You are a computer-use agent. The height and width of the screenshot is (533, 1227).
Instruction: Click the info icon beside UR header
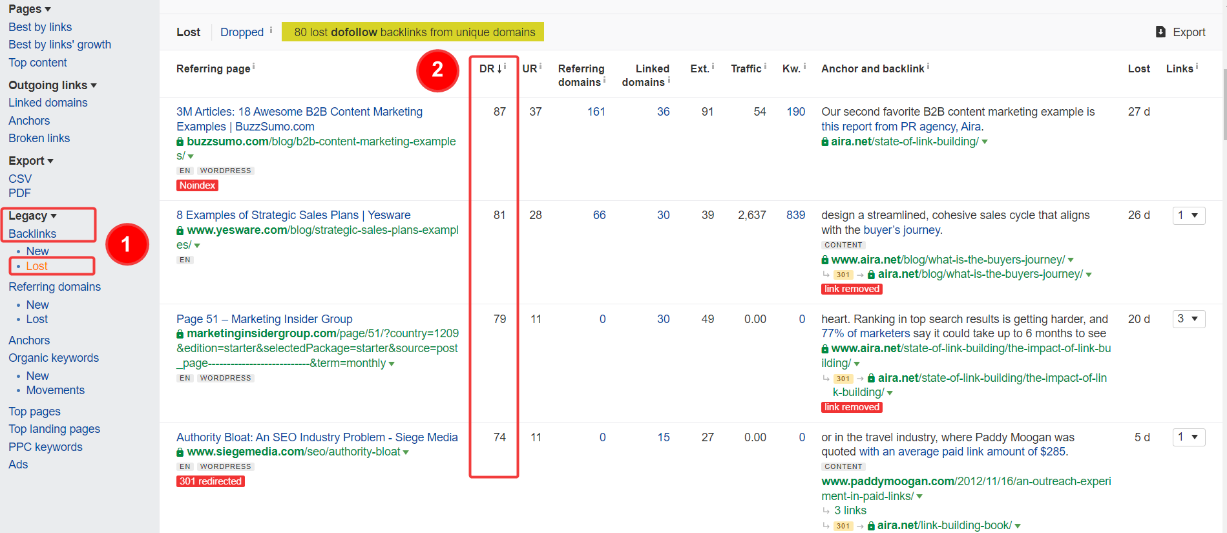pos(540,66)
